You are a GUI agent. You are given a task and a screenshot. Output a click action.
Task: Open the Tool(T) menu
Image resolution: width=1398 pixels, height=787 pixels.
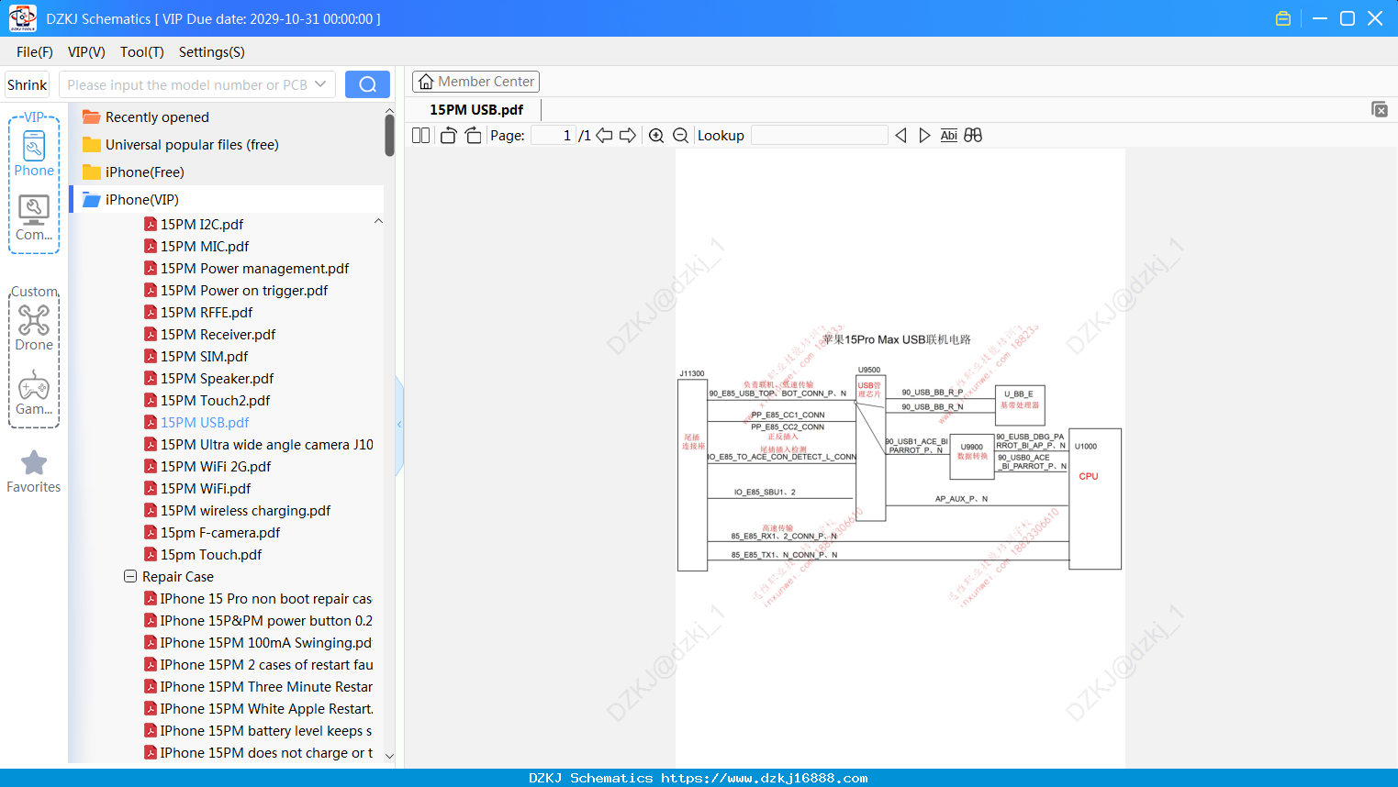pos(142,52)
